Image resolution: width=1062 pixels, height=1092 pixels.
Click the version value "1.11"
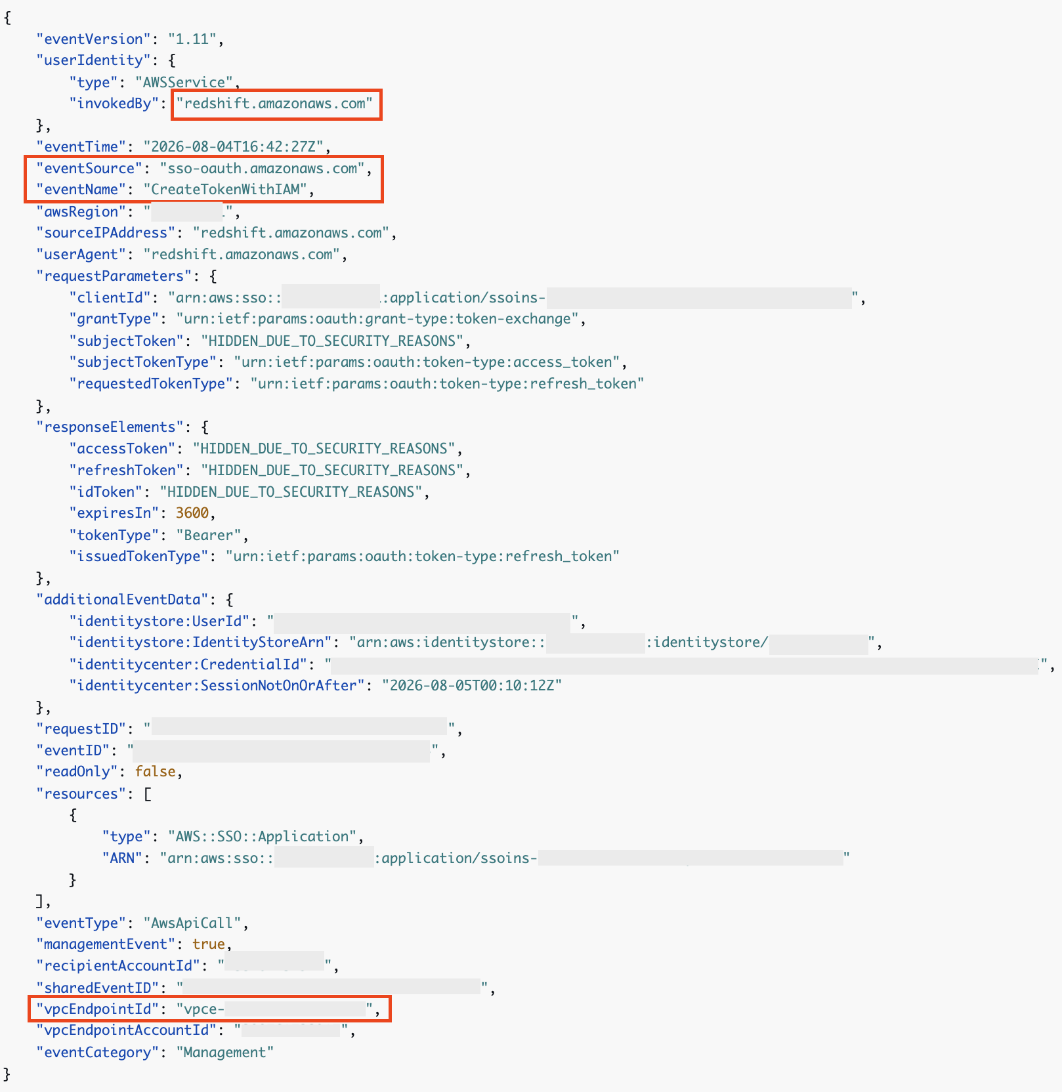(192, 39)
